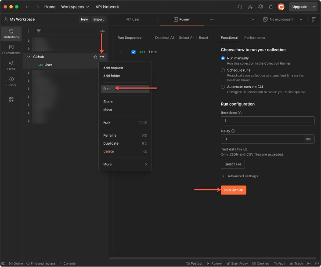Image resolution: width=321 pixels, height=267 pixels.
Task: Open the tabs overflow chevron
Action: coord(253,19)
